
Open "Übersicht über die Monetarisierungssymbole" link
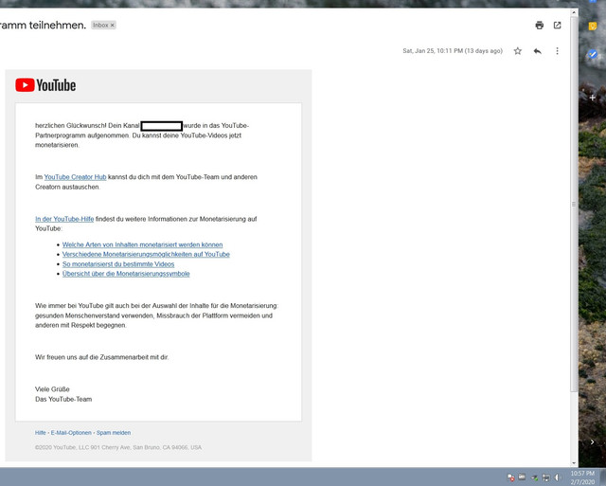tap(126, 274)
